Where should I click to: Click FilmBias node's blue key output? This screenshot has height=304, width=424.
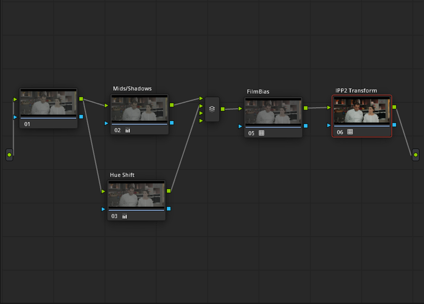(x=306, y=126)
